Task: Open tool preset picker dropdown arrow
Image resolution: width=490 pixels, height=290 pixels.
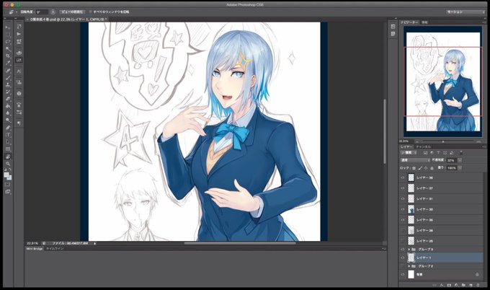Action: click(x=17, y=12)
